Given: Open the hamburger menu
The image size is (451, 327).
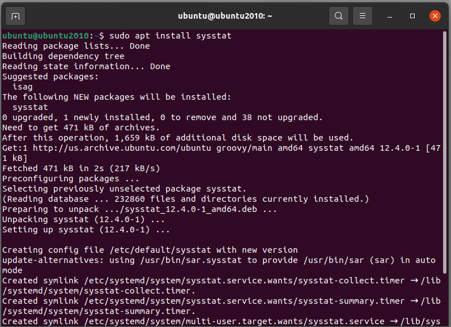Looking at the screenshot, I should [363, 16].
